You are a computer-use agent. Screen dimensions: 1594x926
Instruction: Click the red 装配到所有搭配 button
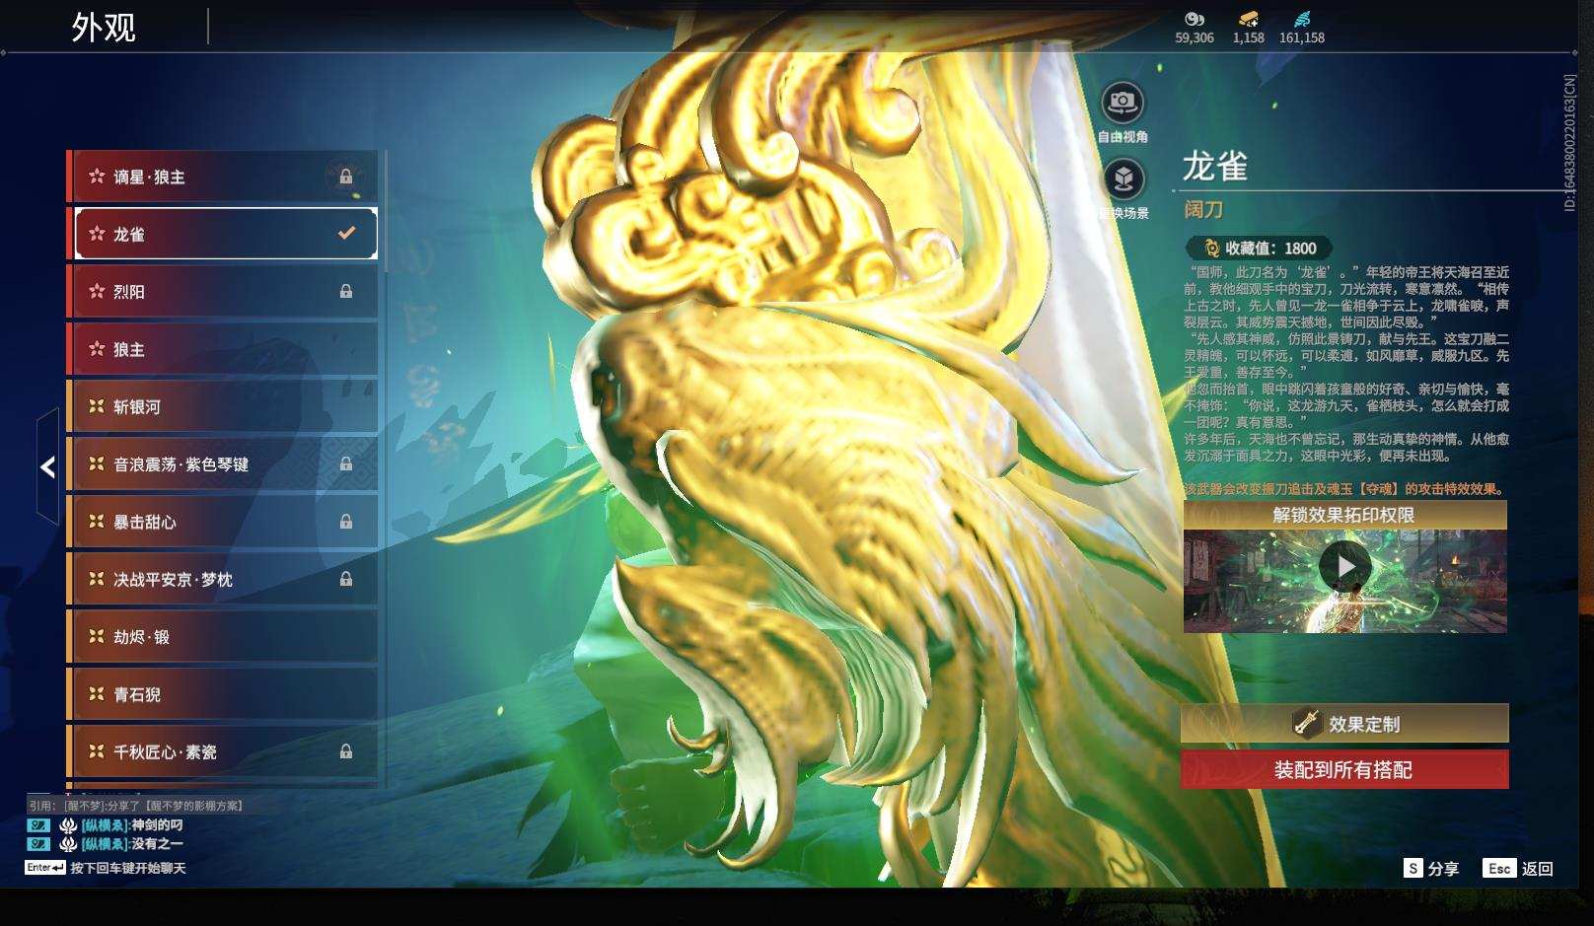pos(1344,769)
